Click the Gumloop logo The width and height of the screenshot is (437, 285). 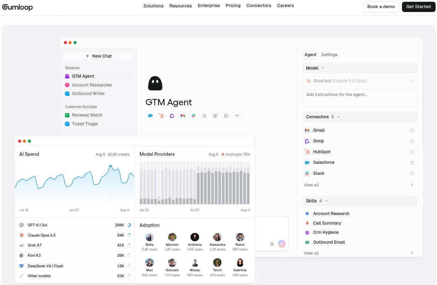(x=17, y=7)
